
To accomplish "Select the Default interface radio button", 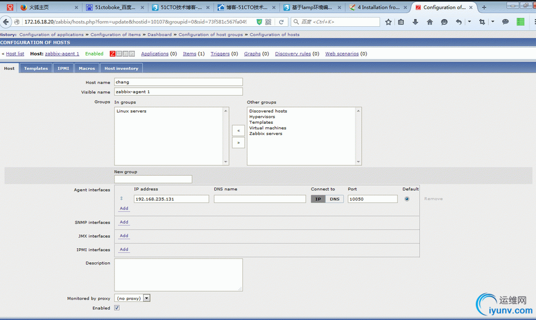I will (406, 199).
